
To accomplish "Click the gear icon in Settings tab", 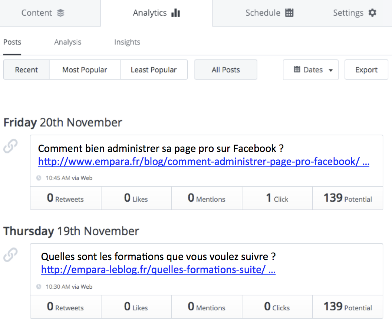I will 372,13.
